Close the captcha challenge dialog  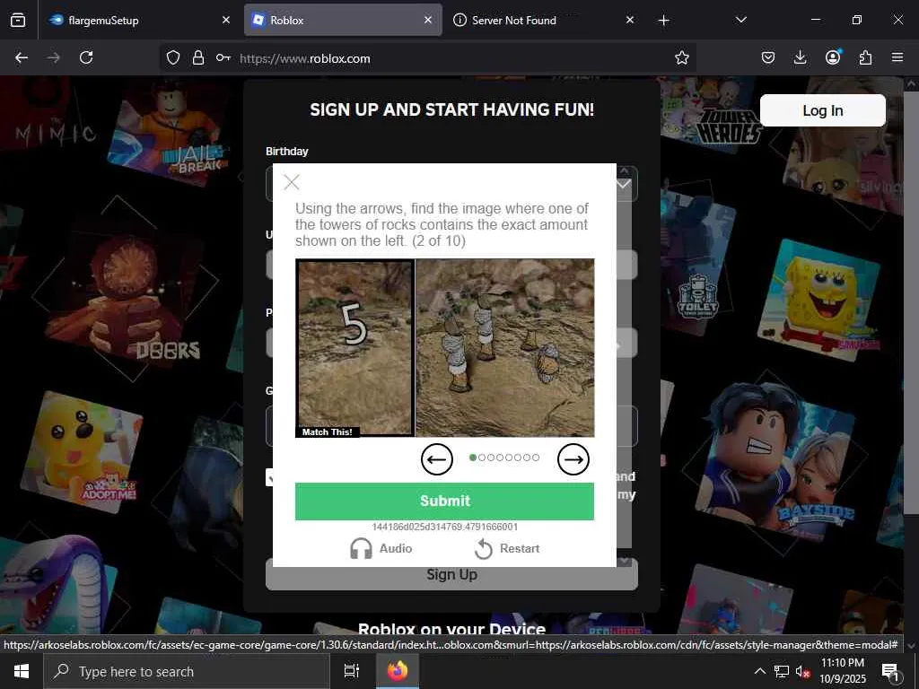[x=292, y=182]
